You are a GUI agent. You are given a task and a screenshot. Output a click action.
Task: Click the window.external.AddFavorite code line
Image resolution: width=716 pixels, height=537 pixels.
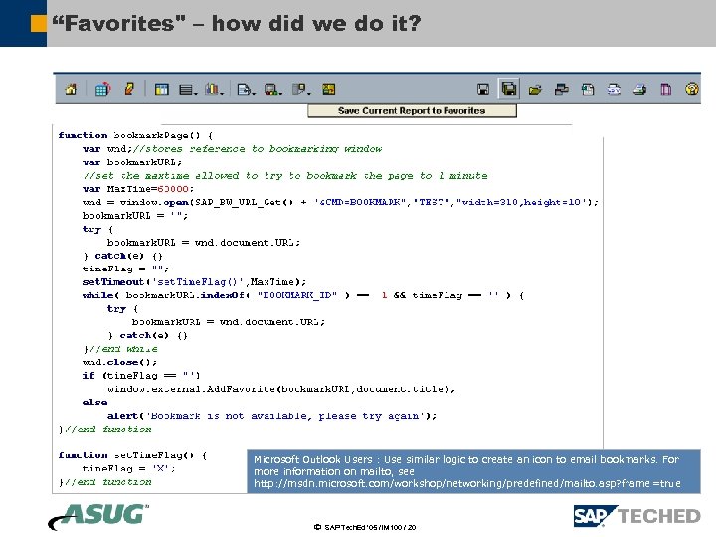point(281,389)
